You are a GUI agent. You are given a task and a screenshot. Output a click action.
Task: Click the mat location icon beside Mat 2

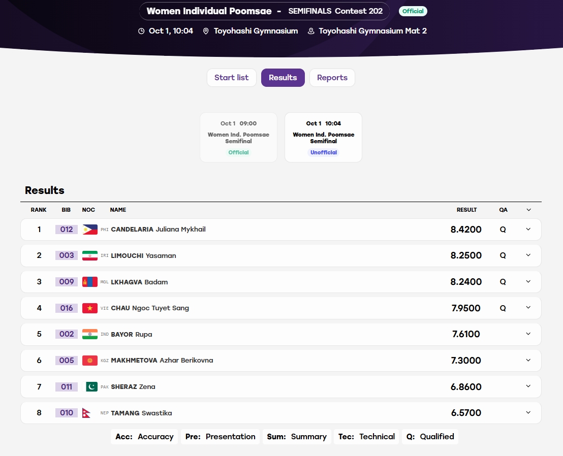pos(311,31)
